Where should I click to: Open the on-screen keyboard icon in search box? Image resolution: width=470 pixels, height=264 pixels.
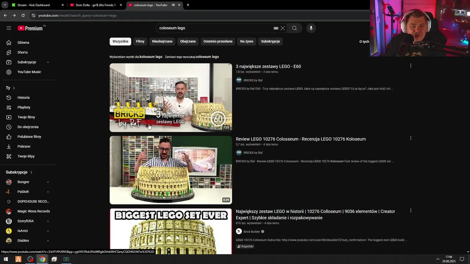coord(276,28)
